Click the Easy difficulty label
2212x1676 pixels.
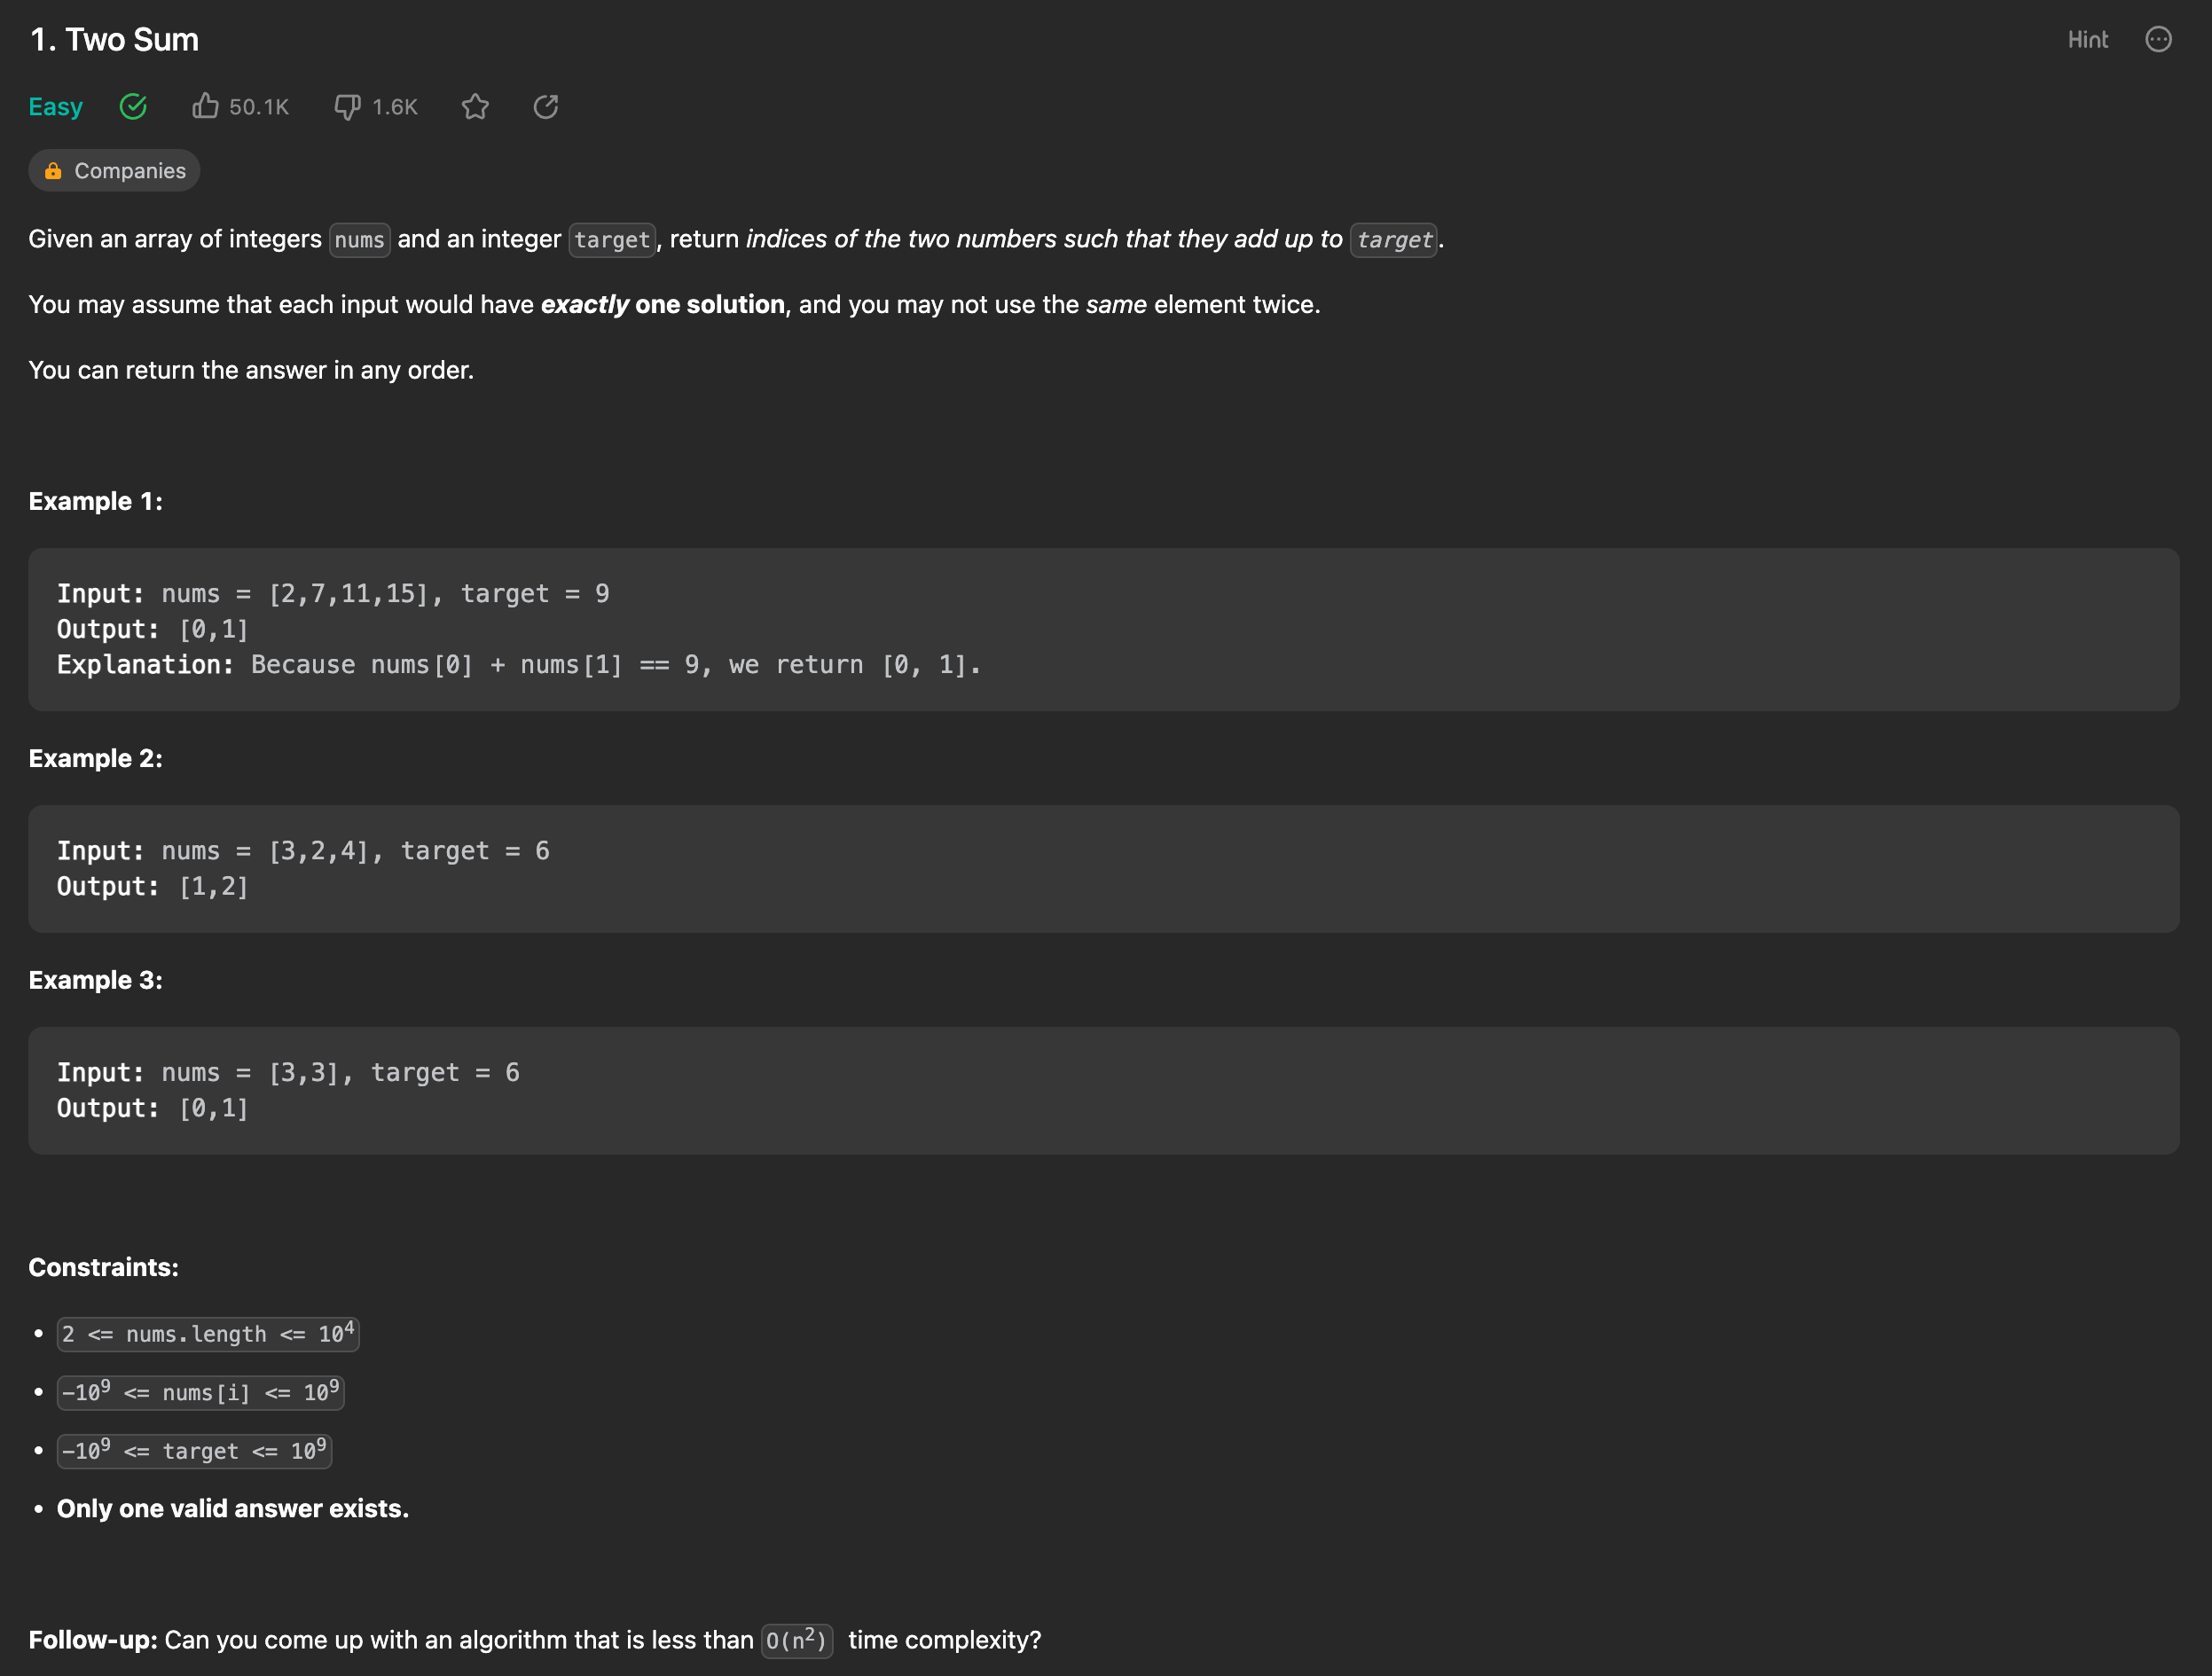click(x=55, y=106)
